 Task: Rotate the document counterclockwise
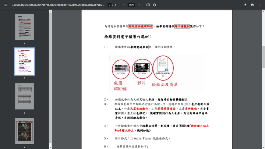pos(154,5)
